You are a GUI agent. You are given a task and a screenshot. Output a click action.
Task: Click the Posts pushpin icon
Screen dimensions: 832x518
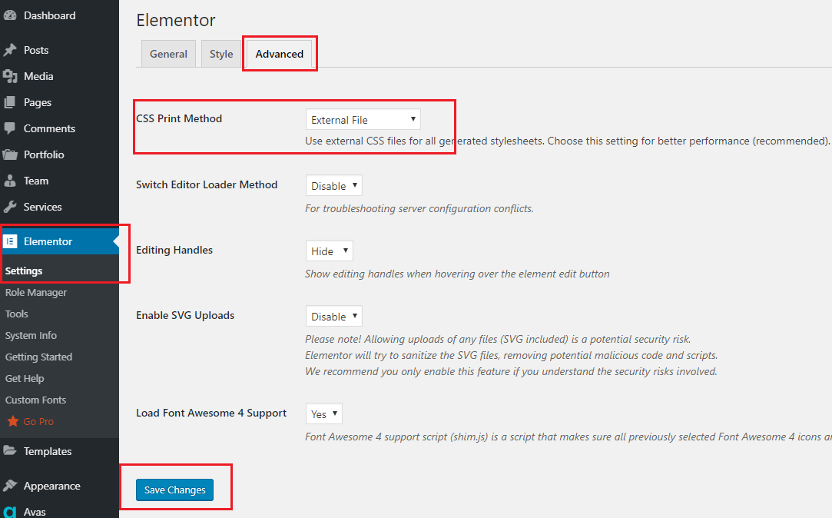[x=10, y=50]
